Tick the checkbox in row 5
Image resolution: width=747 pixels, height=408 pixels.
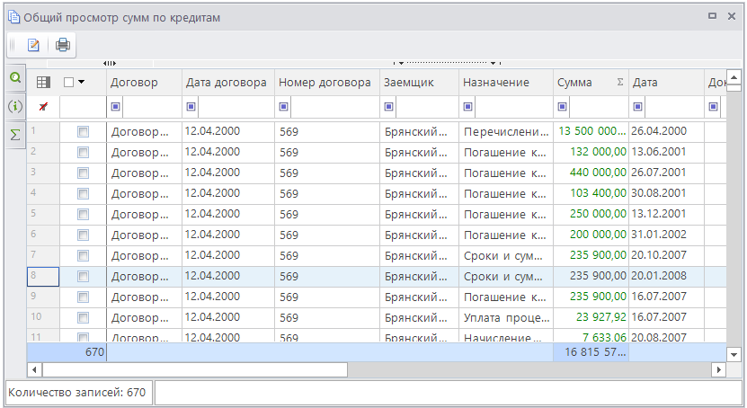coord(83,214)
